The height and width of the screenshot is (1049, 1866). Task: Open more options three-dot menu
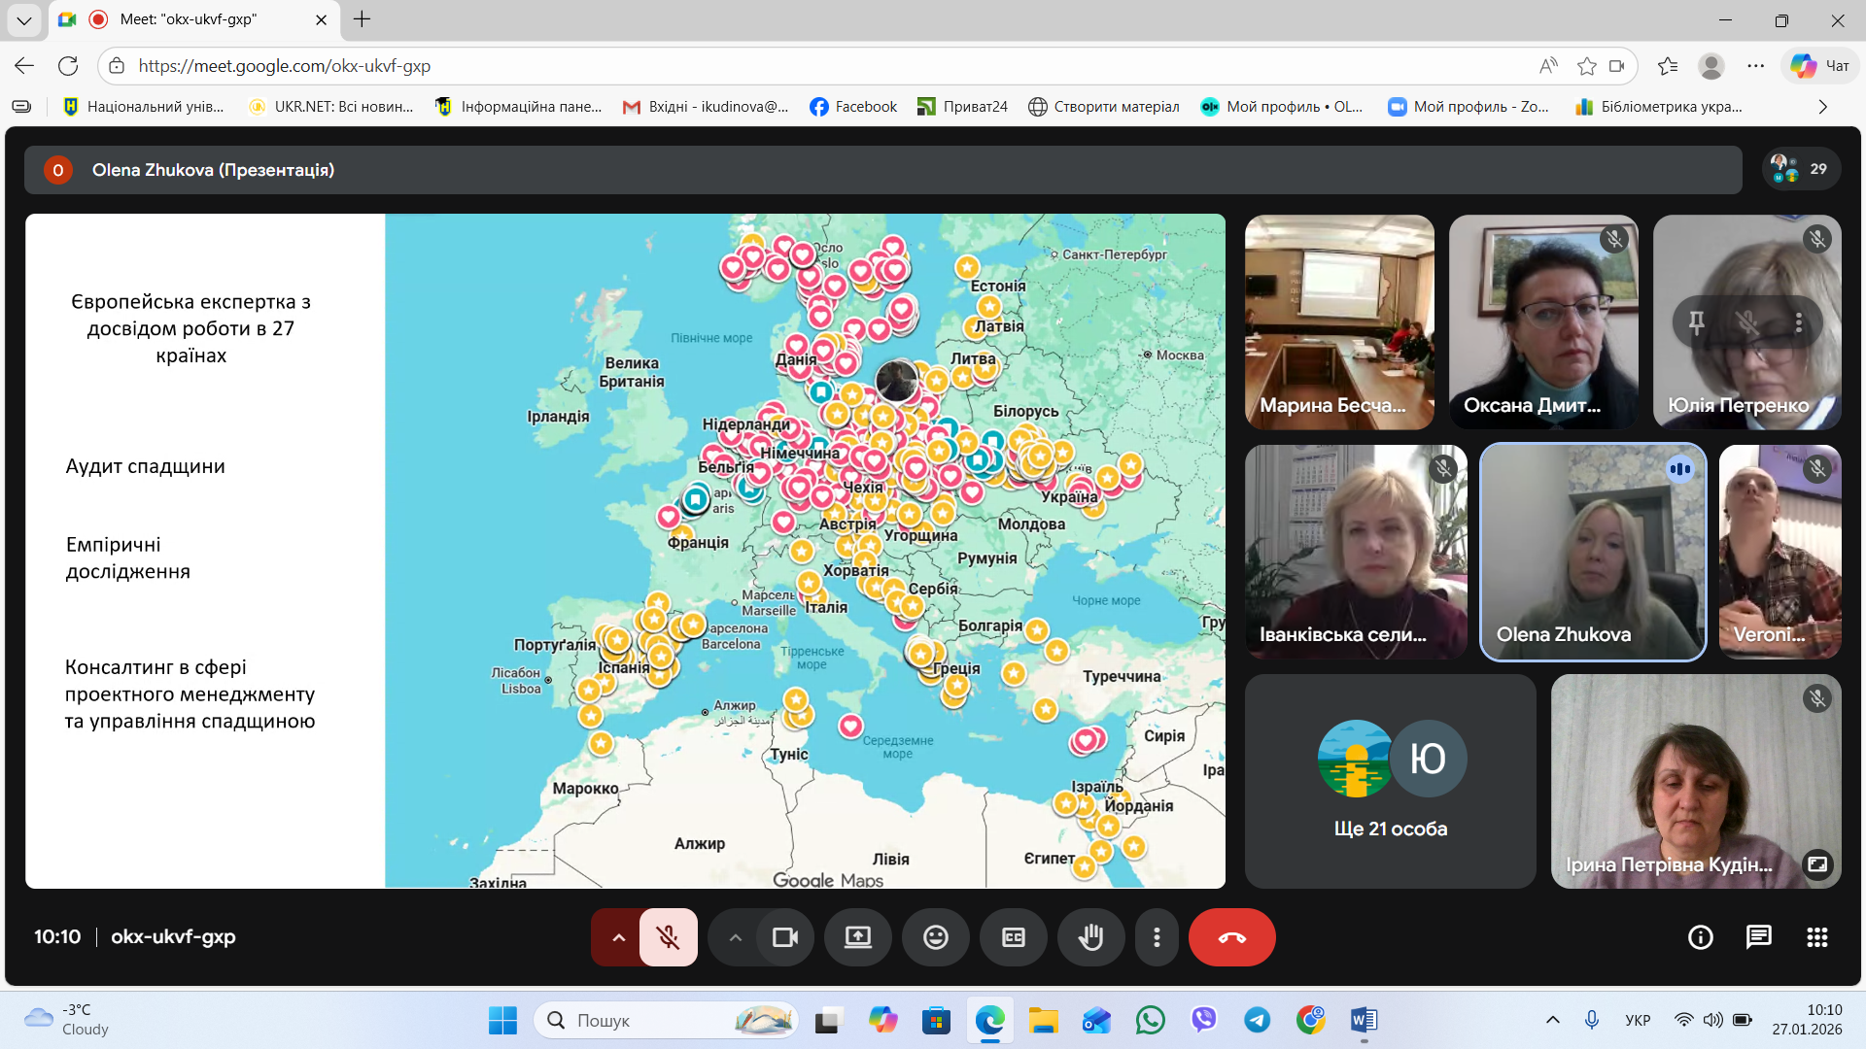point(1156,937)
